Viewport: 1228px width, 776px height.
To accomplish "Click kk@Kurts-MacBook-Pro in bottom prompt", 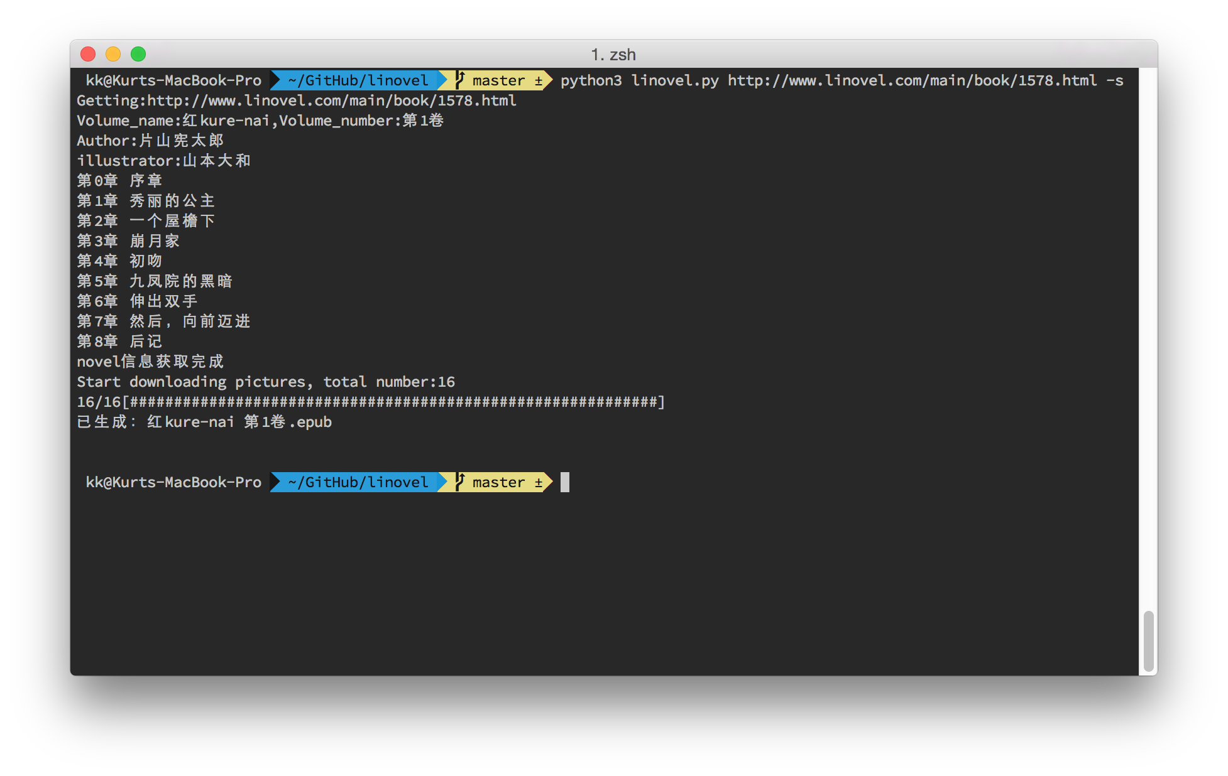I will [173, 482].
